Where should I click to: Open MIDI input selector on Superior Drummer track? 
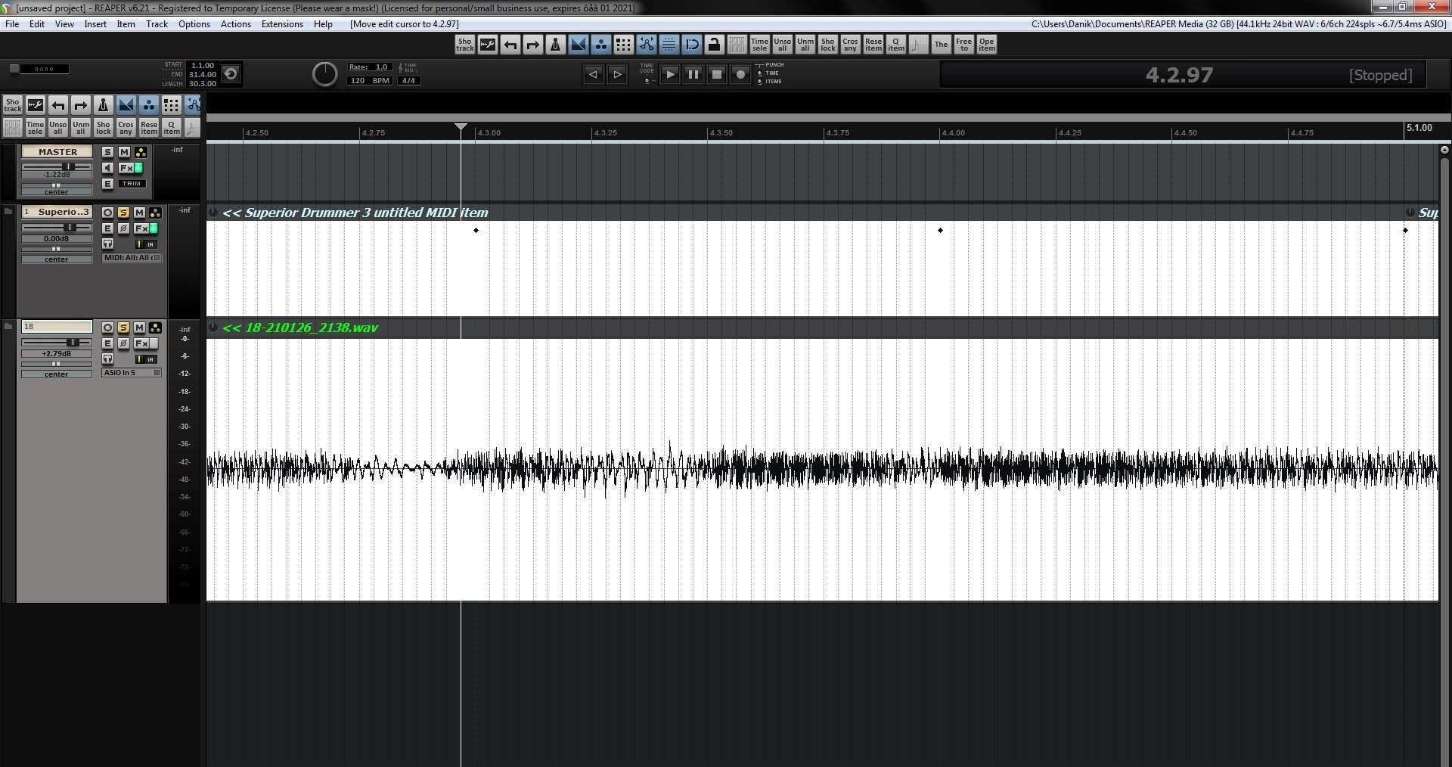pos(132,258)
